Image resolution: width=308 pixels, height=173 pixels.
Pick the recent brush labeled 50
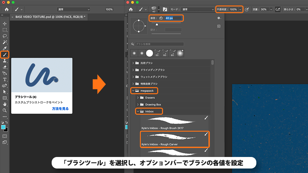[157, 53]
